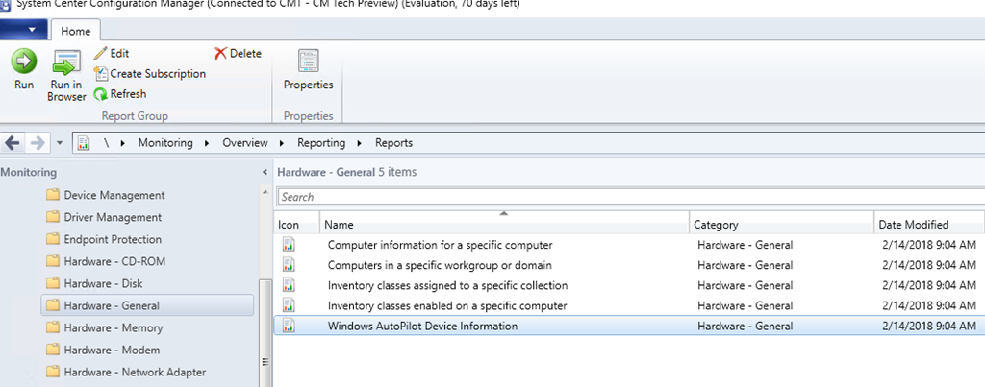
Task: Select the Endpoint Protection folder
Action: (112, 240)
